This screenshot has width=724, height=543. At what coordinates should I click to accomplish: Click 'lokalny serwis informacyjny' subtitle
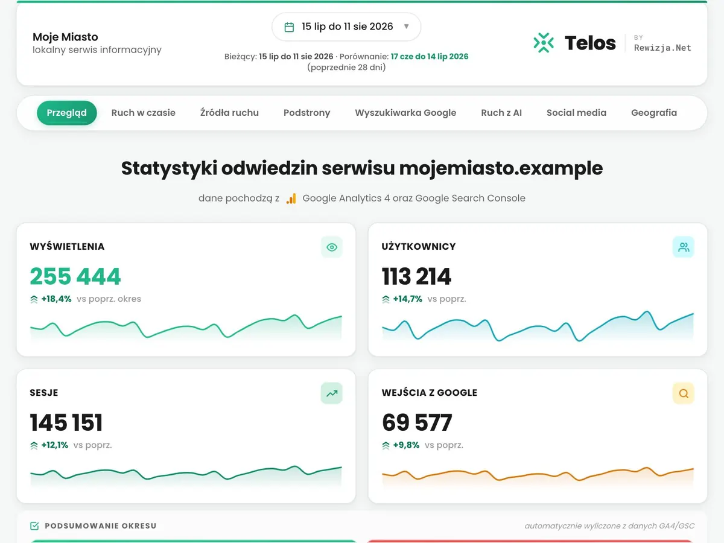click(x=97, y=50)
